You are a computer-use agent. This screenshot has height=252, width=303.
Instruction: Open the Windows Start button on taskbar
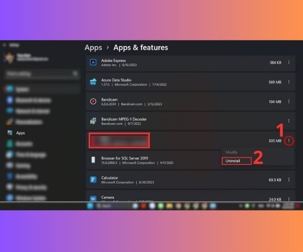pos(90,206)
